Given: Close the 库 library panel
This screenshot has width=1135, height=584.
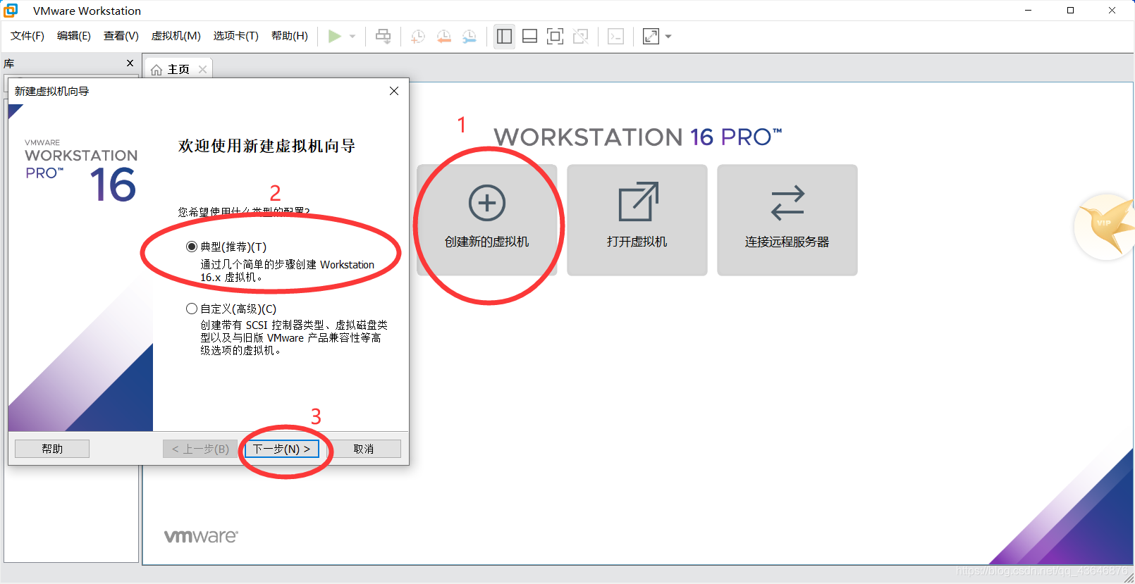Looking at the screenshot, I should [130, 63].
